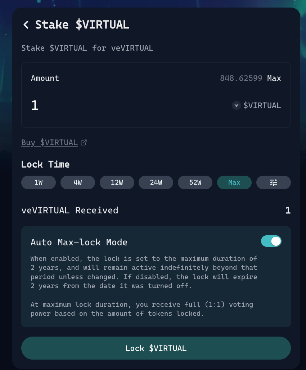
Task: Choose the 12W lock duration
Action: click(117, 182)
